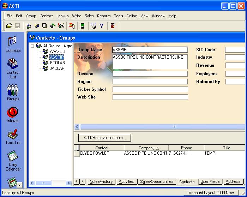The height and width of the screenshot is (197, 247).
Task: Click the ACT! logo in the title bar
Action: click(x=5, y=6)
